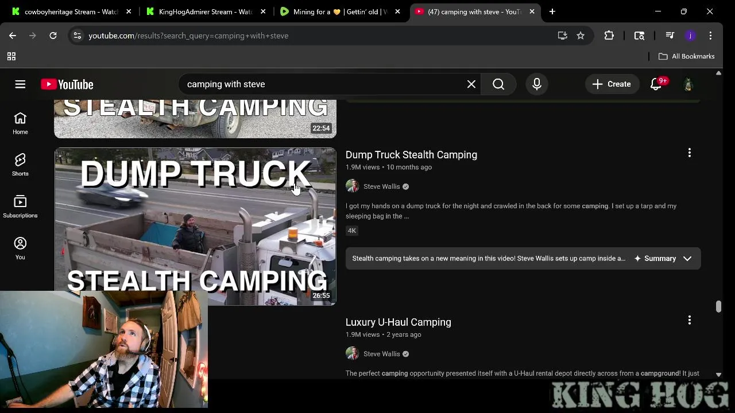The height and width of the screenshot is (413, 735).
Task: Click the browser address bar URL
Action: pos(188,36)
